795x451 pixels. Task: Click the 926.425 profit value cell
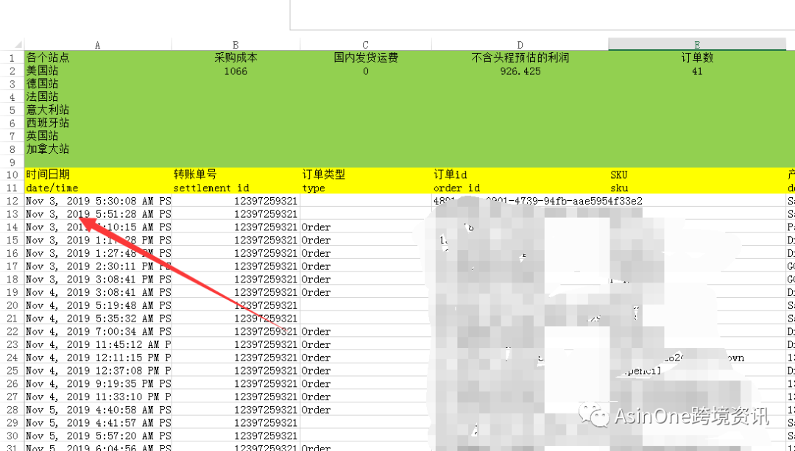tap(520, 71)
